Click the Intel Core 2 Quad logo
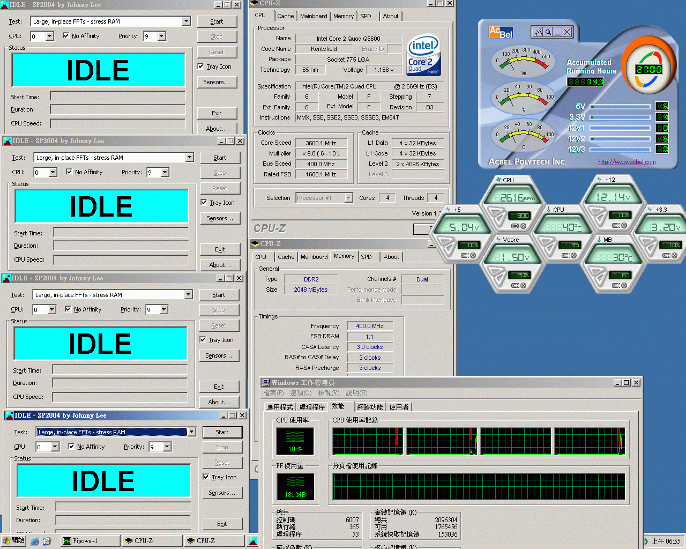 423,56
